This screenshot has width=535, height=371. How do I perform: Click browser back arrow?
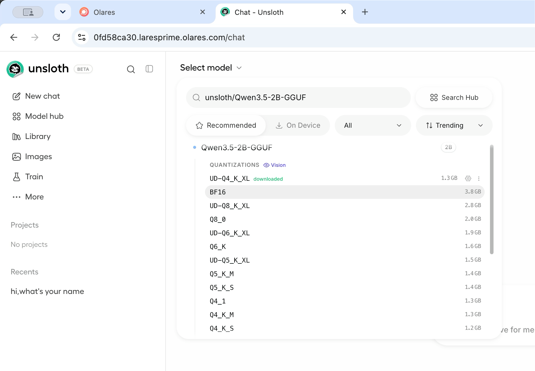14,37
